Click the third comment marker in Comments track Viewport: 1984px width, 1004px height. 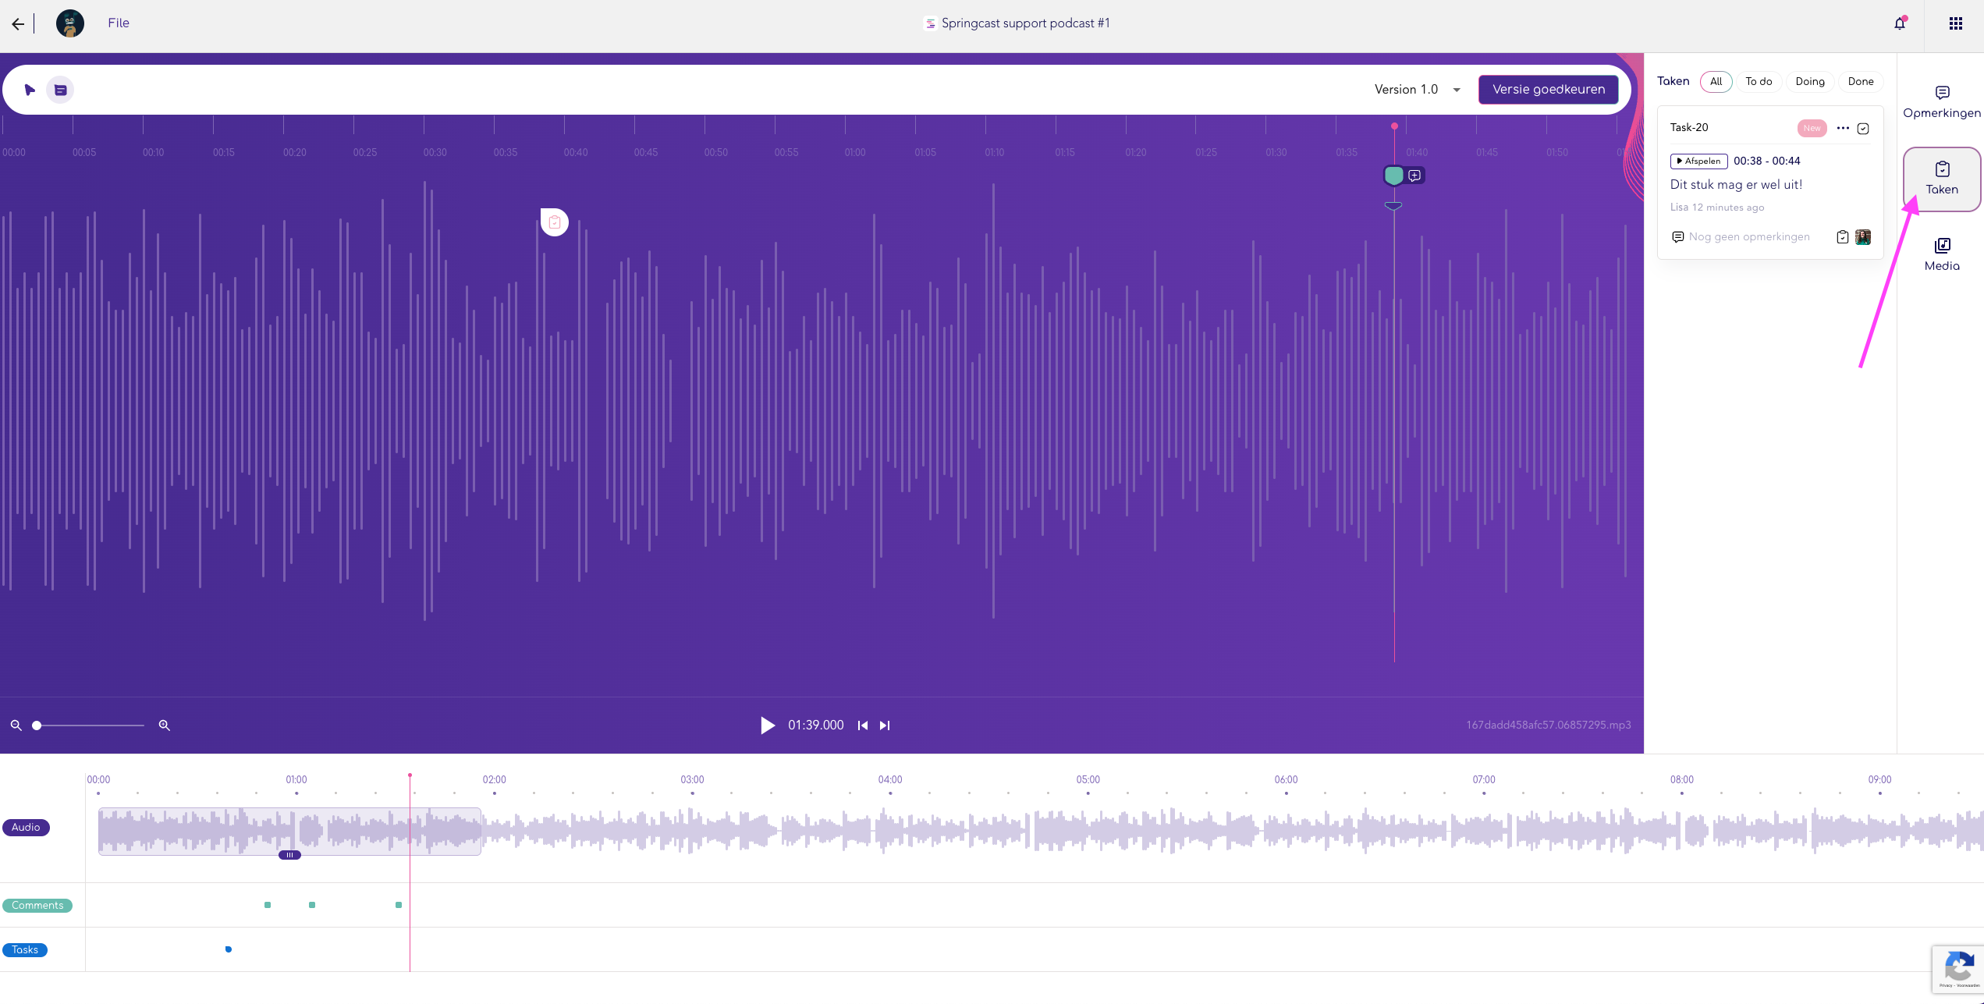[x=399, y=905]
